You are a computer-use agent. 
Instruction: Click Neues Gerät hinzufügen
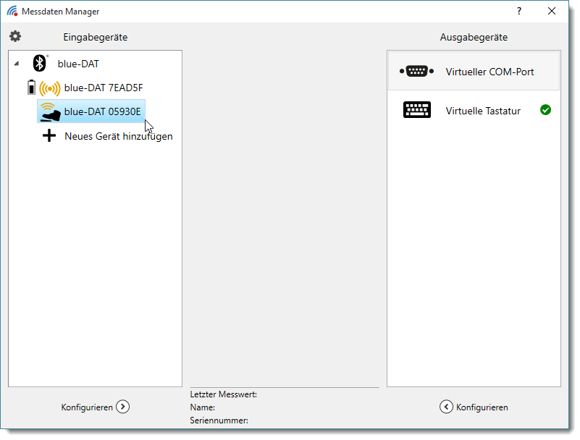click(x=118, y=136)
